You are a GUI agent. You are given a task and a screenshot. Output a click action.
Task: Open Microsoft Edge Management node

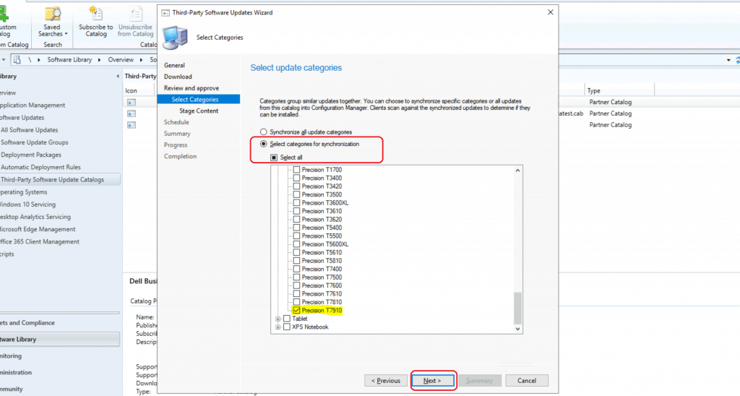pyautogui.click(x=38, y=229)
